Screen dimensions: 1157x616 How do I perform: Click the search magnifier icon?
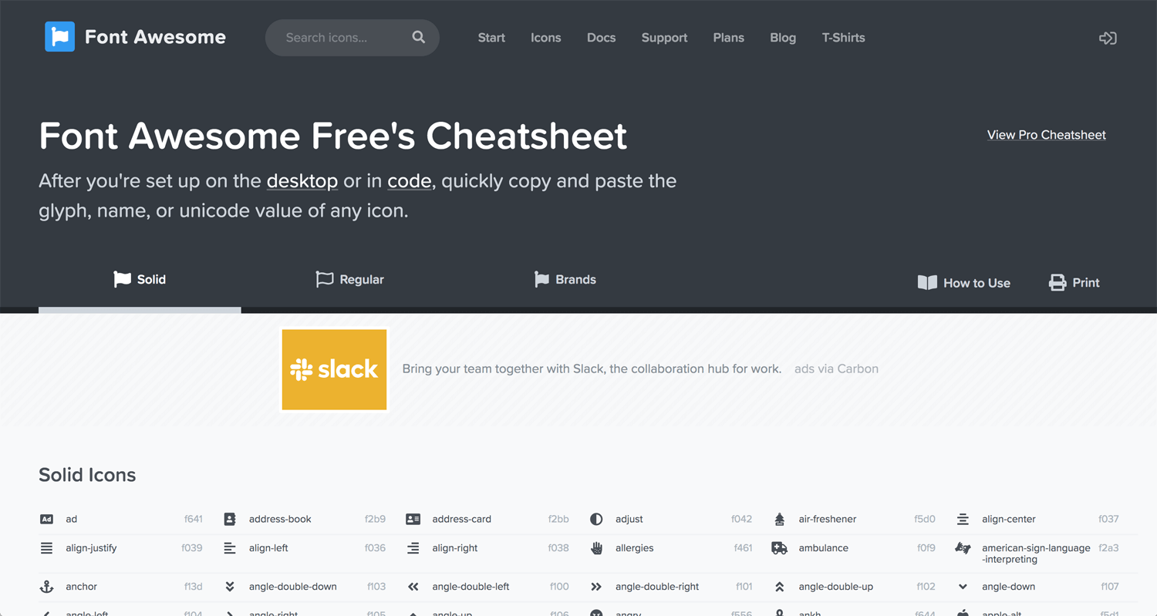pos(419,37)
